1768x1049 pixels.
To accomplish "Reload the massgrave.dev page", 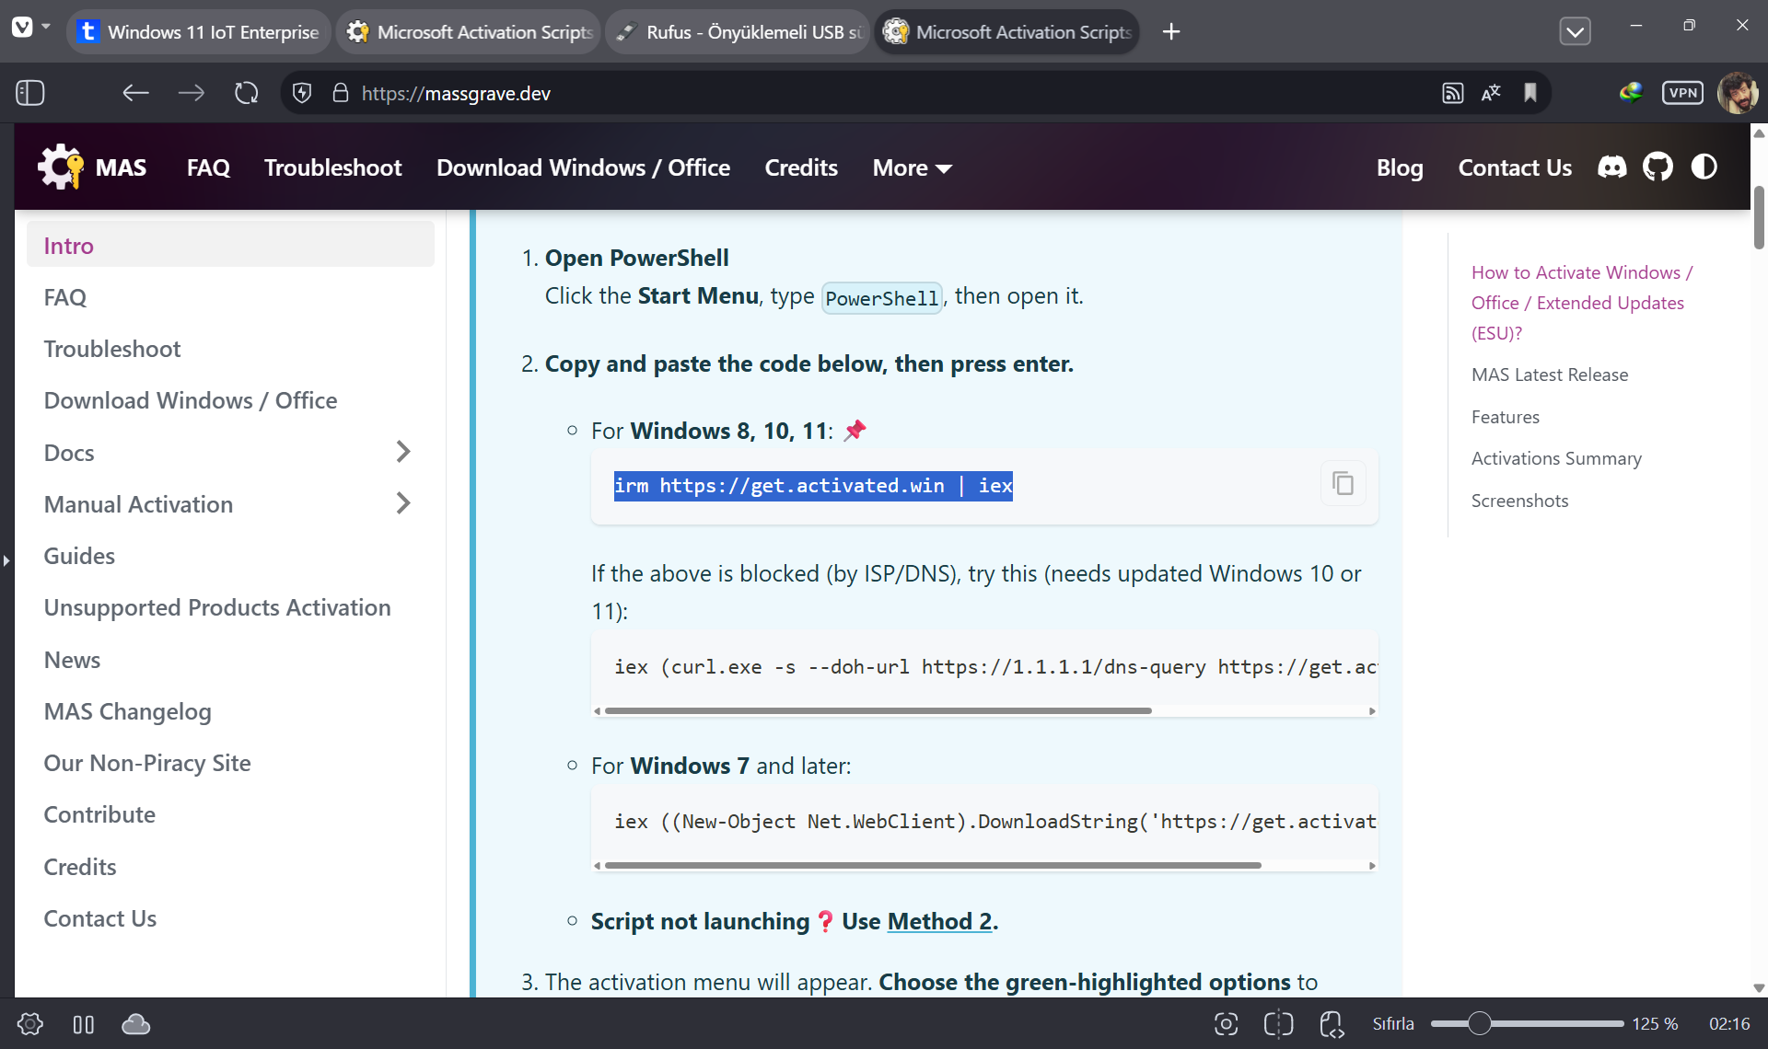I will click(247, 93).
